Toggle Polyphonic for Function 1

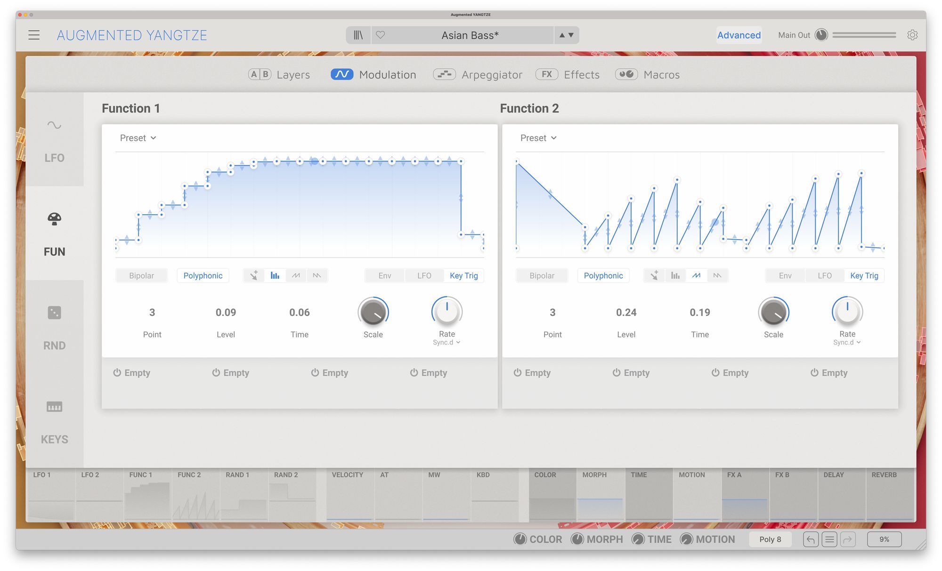click(203, 275)
